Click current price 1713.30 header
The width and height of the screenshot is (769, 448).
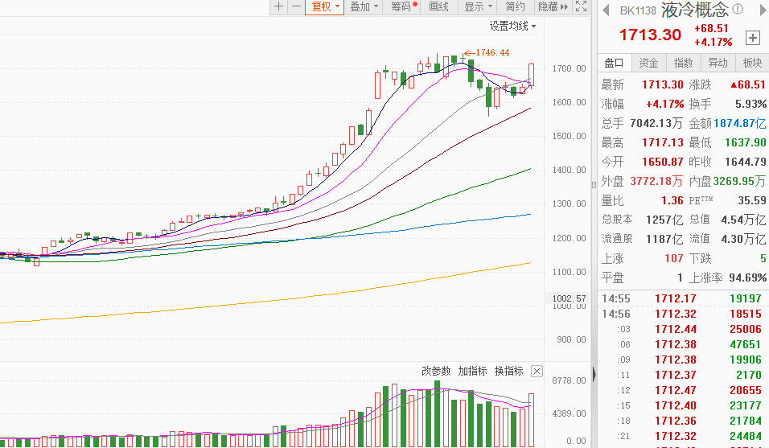[x=650, y=35]
